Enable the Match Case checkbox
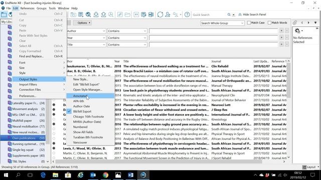This screenshot has height=180, width=321. pos(249,22)
